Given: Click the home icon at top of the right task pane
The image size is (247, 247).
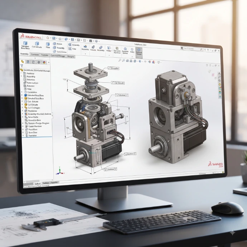Looking at the screenshot, I should (219, 73).
